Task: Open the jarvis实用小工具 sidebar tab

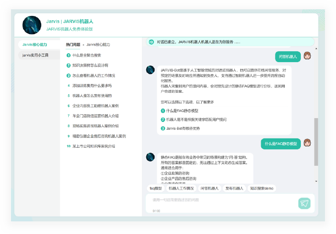Action: (x=35, y=55)
